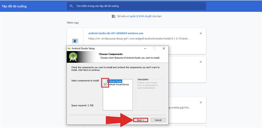Minimize the Android Studio Setup window
Viewport: 262px width, 128px height.
[145, 49]
